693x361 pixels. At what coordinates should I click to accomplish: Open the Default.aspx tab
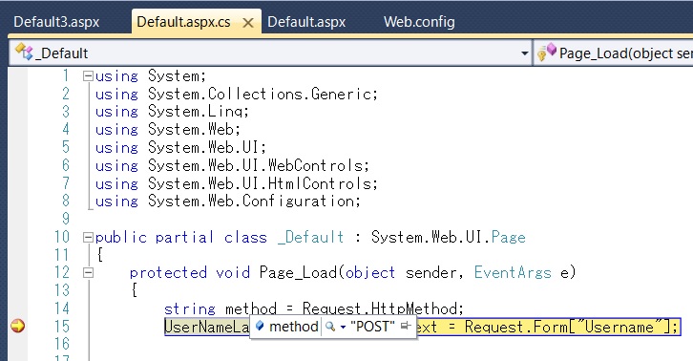pos(306,22)
